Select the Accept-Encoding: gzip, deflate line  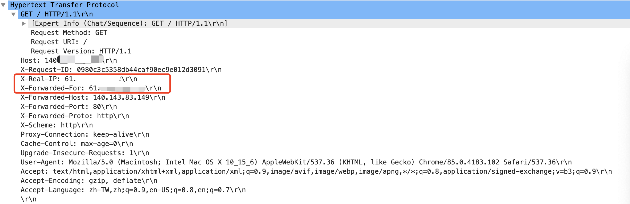click(x=89, y=181)
